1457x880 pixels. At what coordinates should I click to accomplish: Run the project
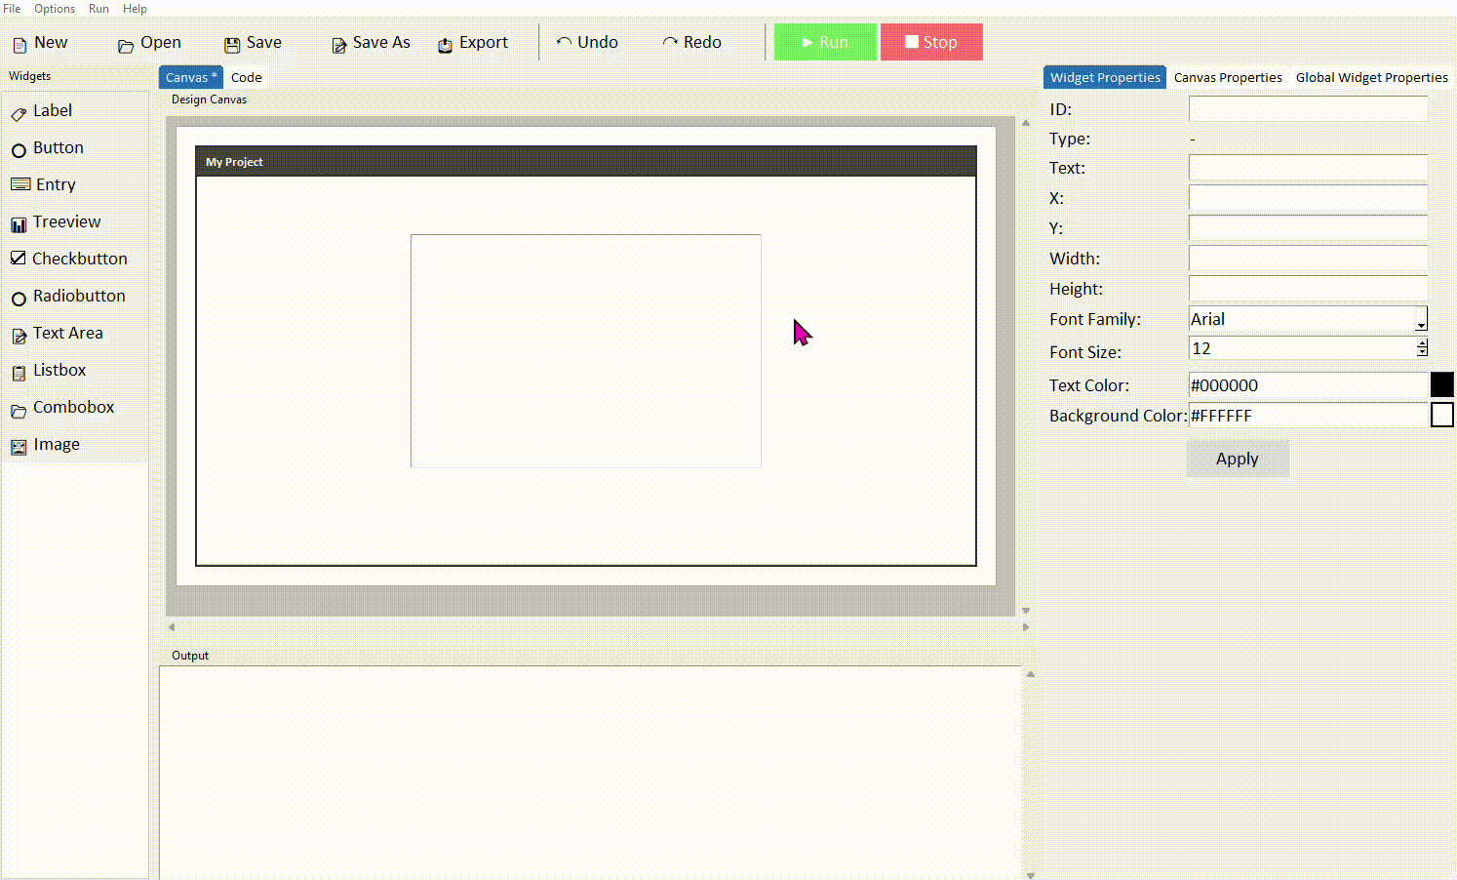825,42
